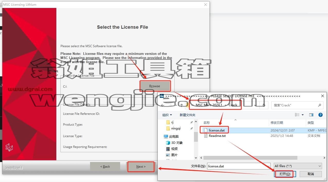Expand the 组织 dropdown menu
Viewport: 328px width, 182px height.
(x=167, y=115)
